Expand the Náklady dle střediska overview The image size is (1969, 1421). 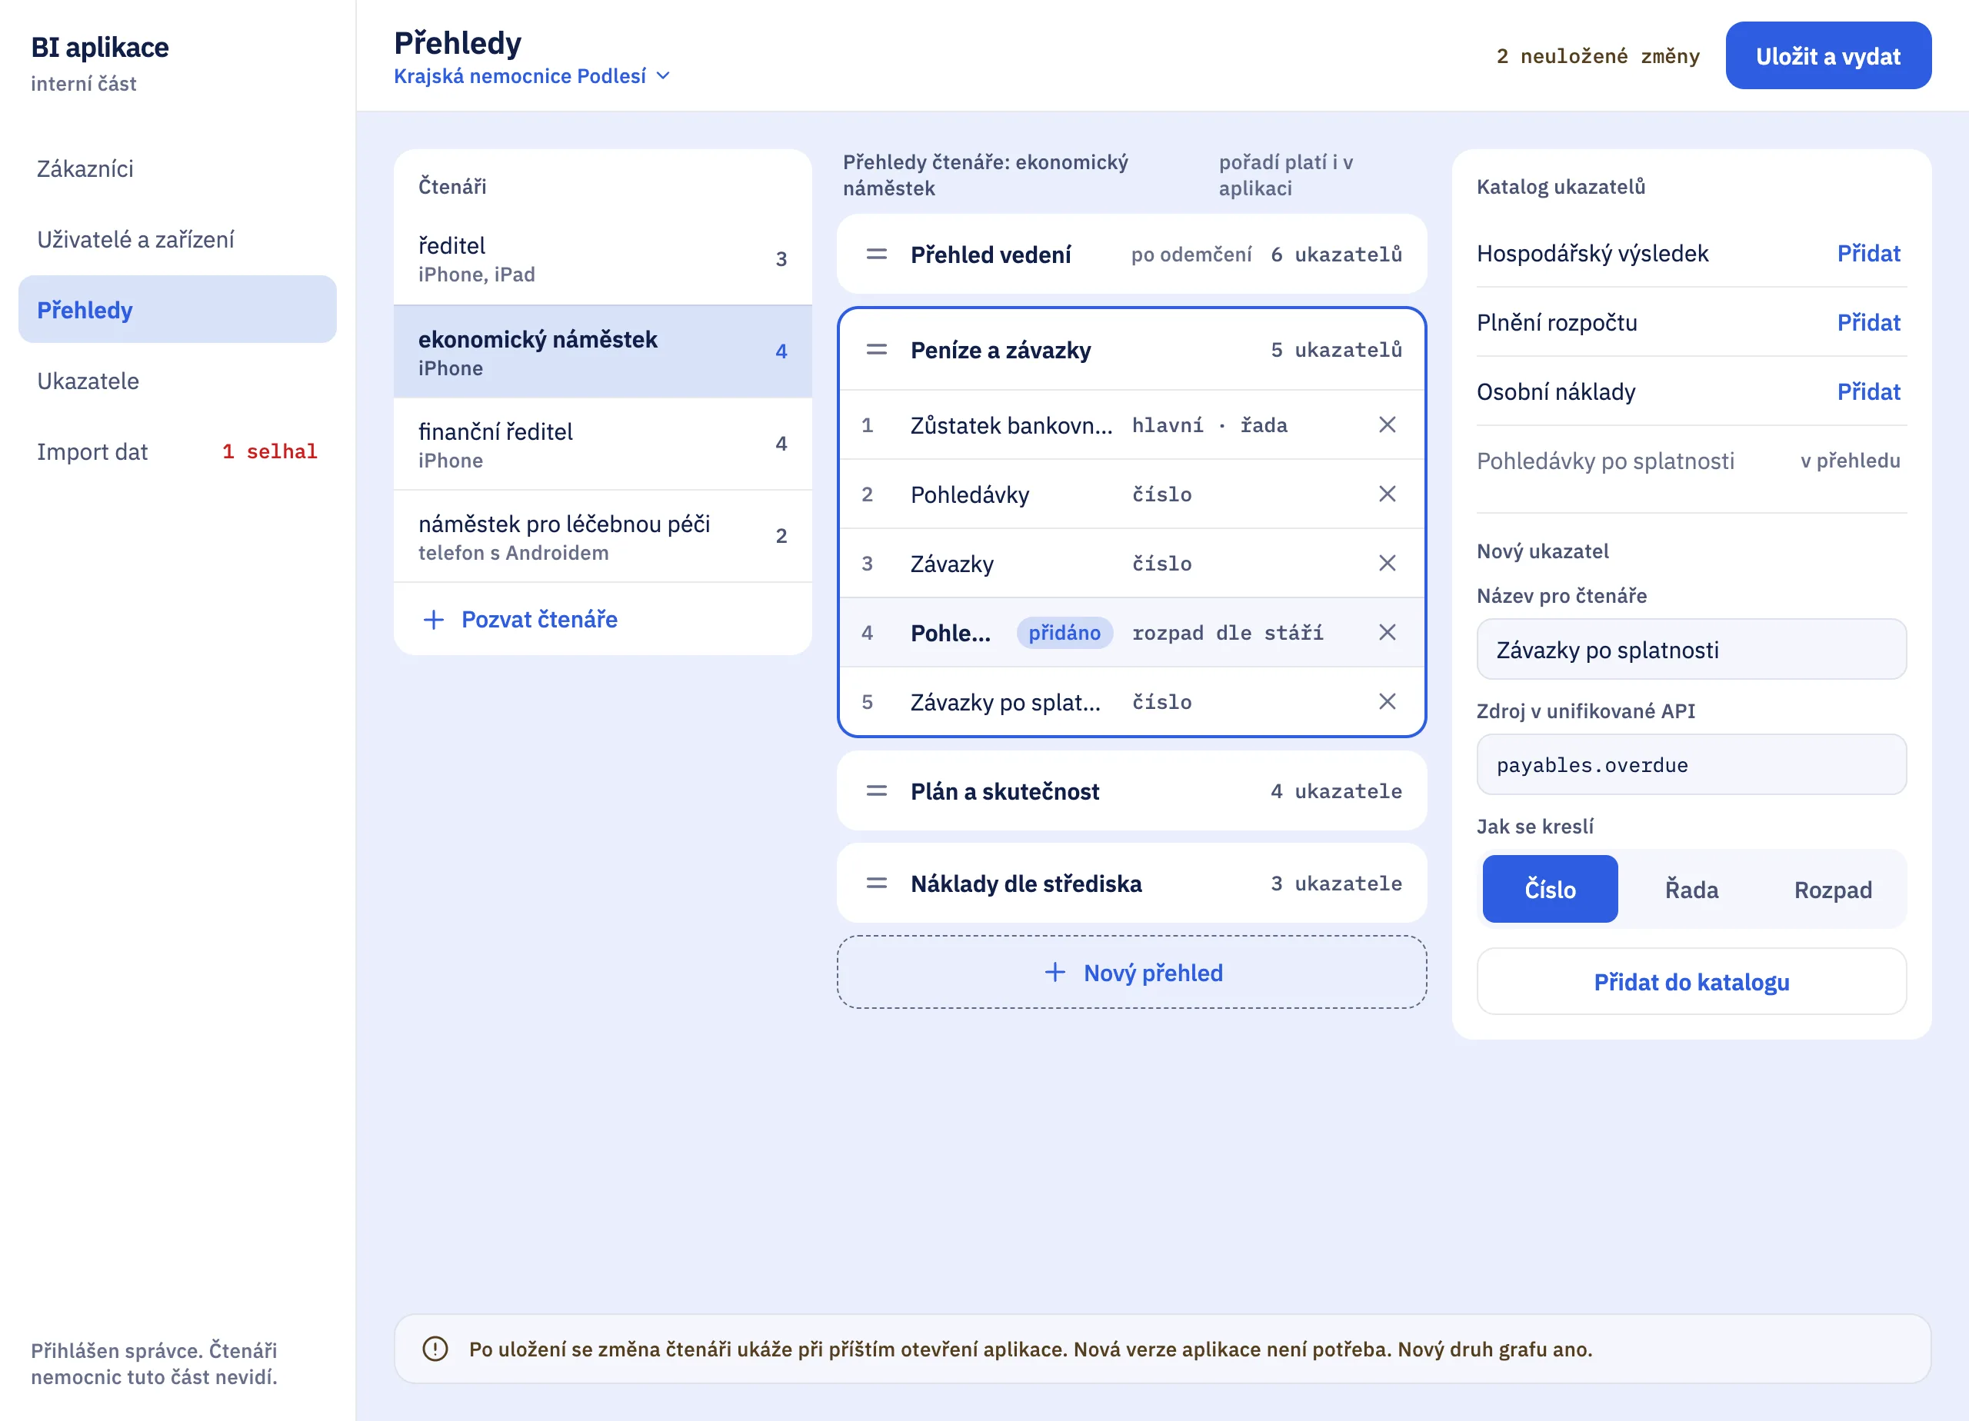coord(1131,883)
